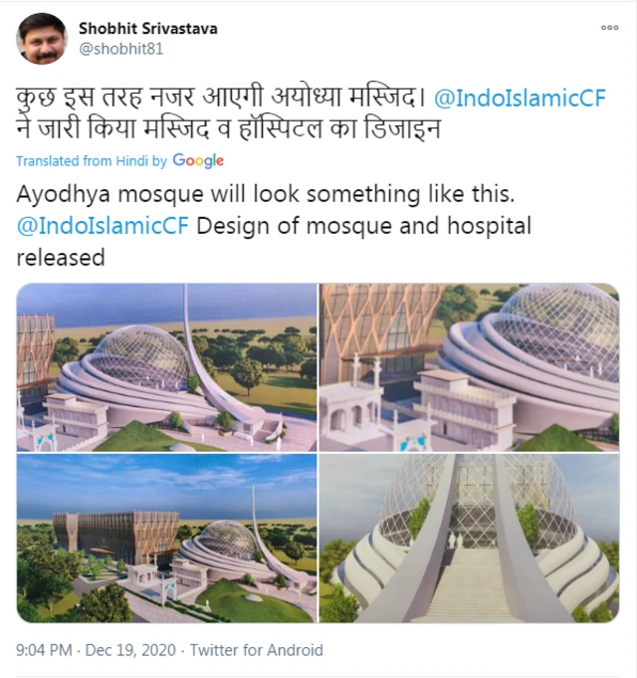Click @IndoIslamicCF mention in Hindi text
This screenshot has width=637, height=678.
point(520,98)
